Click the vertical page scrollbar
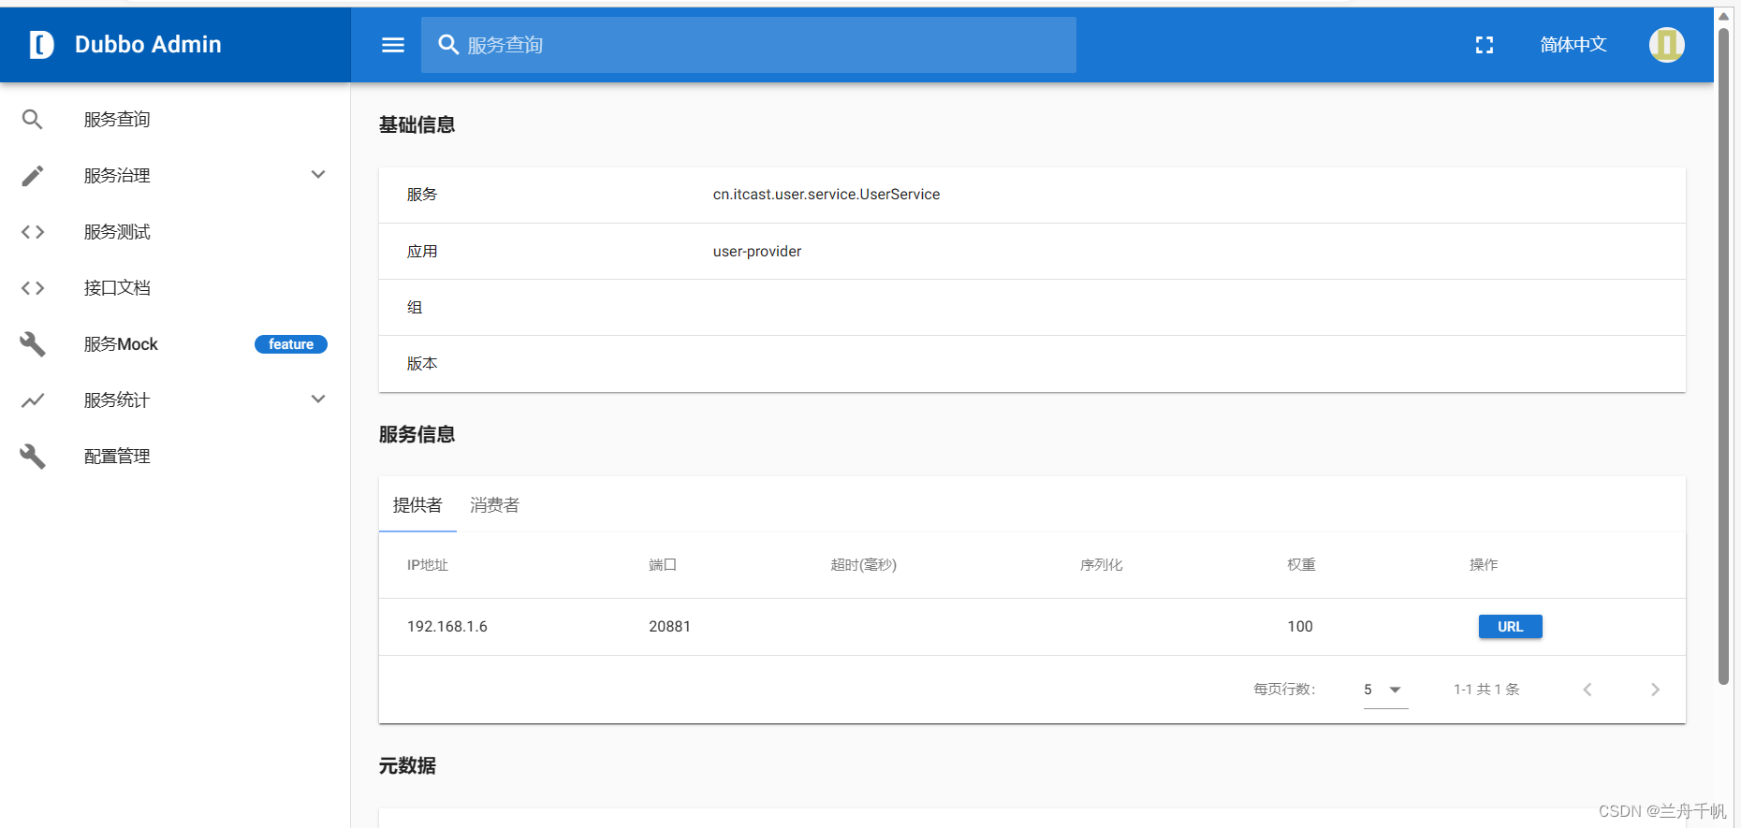This screenshot has width=1741, height=828. (x=1723, y=356)
